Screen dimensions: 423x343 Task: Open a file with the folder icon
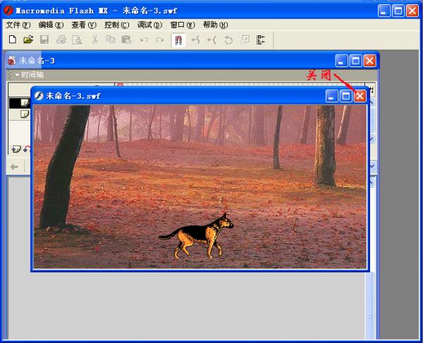point(28,40)
